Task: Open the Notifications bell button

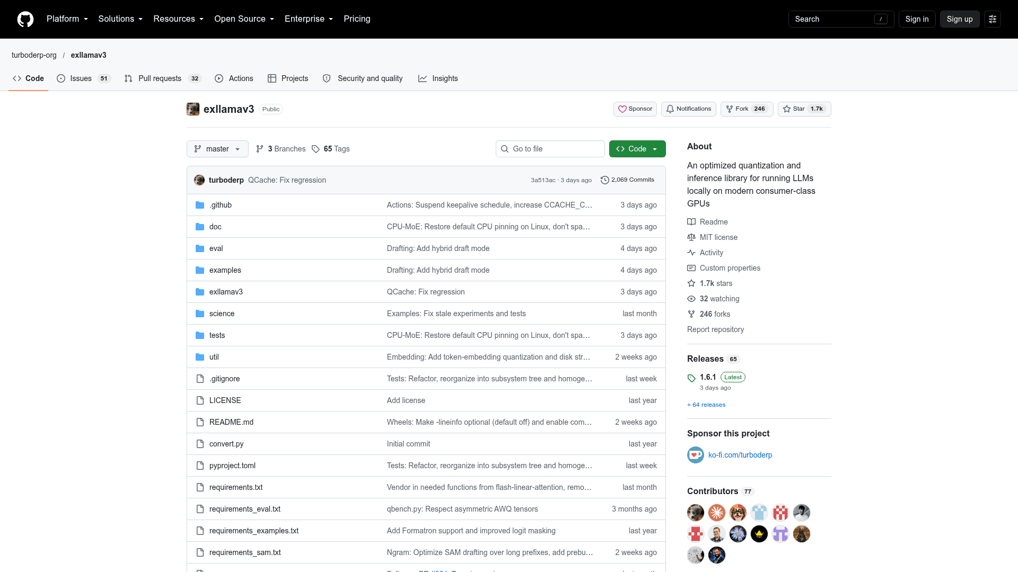Action: (688, 109)
